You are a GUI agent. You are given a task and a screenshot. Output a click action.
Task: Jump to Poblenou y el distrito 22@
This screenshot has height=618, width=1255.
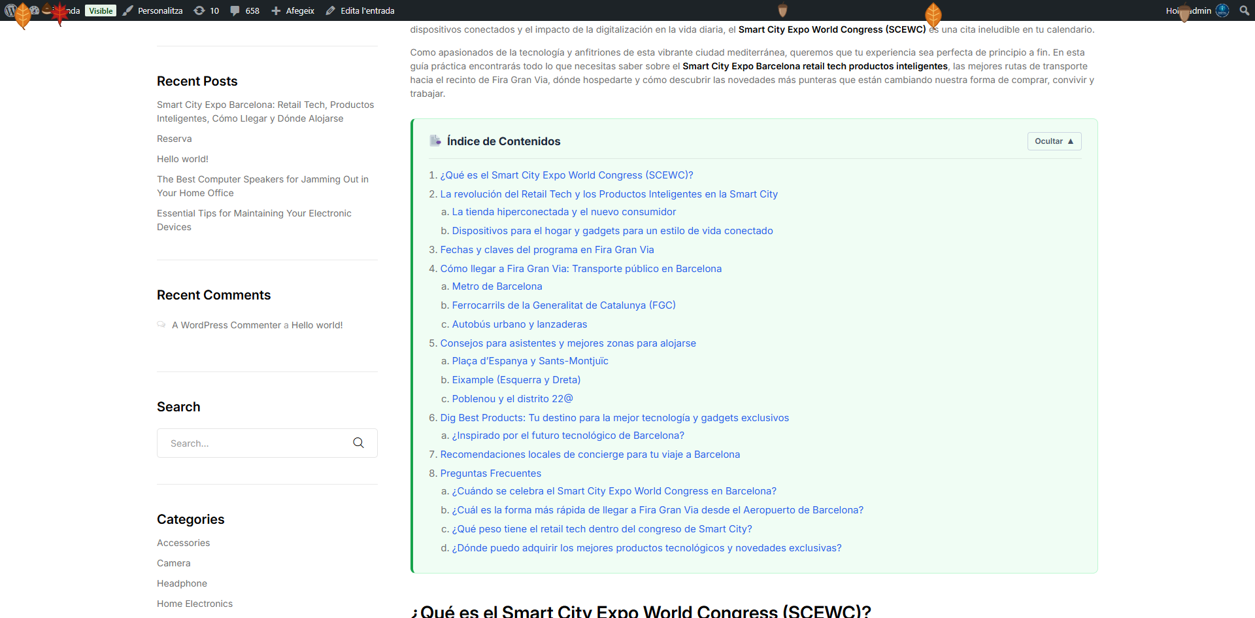coord(512,399)
